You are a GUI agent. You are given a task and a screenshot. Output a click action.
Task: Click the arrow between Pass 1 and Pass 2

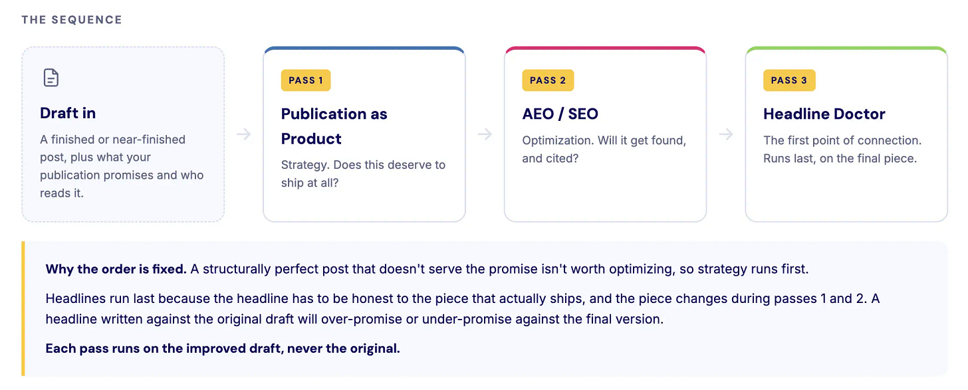coord(485,134)
